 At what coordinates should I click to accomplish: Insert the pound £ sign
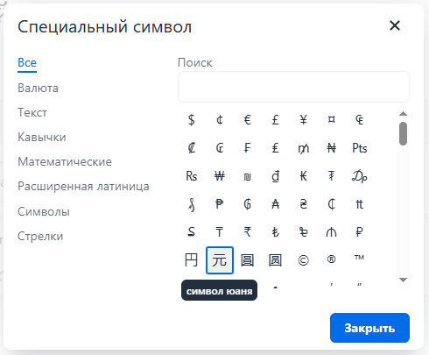[276, 119]
